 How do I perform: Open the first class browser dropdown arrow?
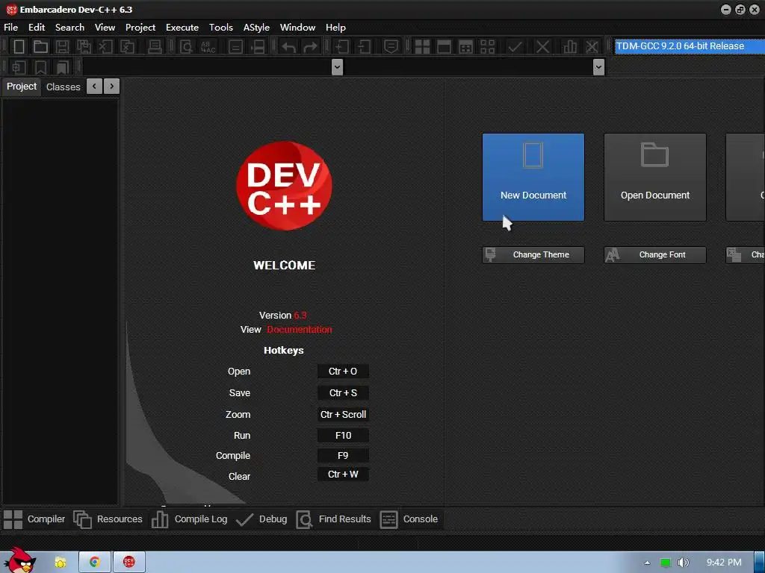click(337, 66)
